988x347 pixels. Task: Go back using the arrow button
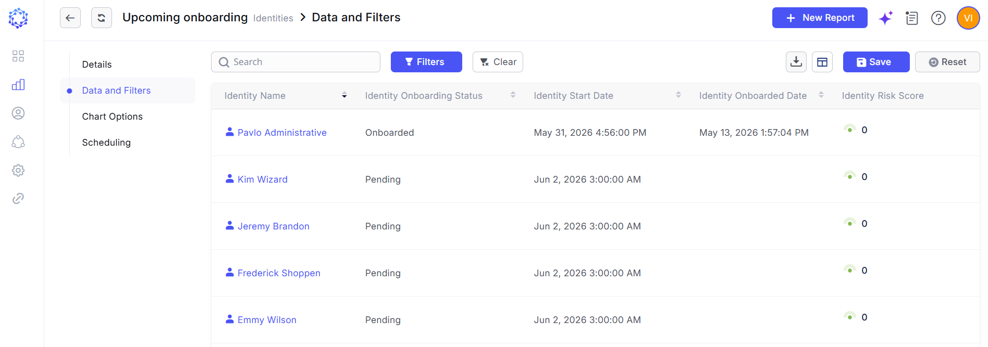(70, 18)
